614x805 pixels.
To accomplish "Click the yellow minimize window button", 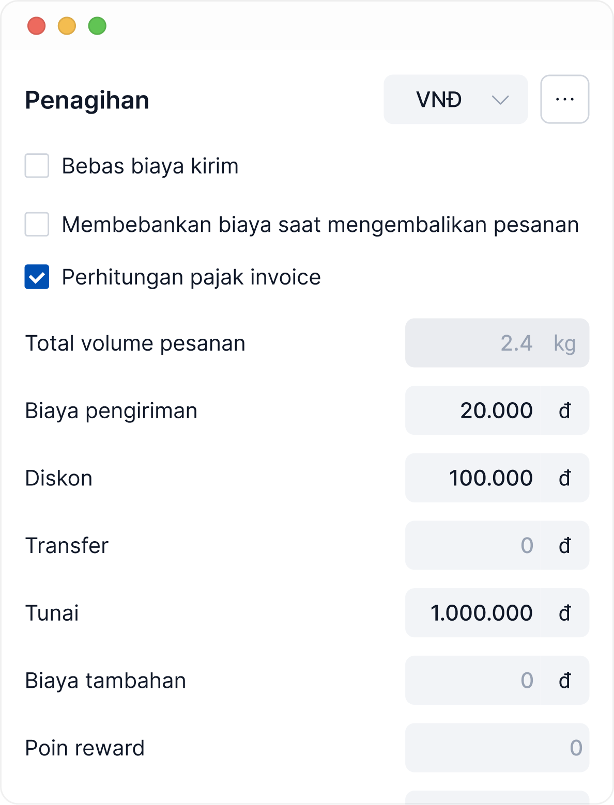I will tap(67, 26).
